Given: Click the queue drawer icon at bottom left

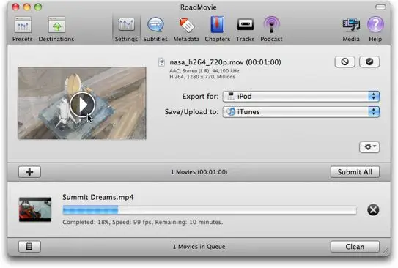Looking at the screenshot, I should pos(29,247).
